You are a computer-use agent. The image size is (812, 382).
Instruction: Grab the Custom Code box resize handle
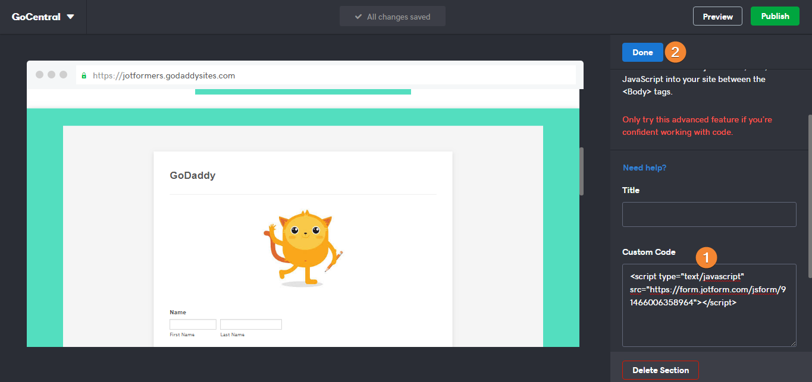click(x=793, y=343)
